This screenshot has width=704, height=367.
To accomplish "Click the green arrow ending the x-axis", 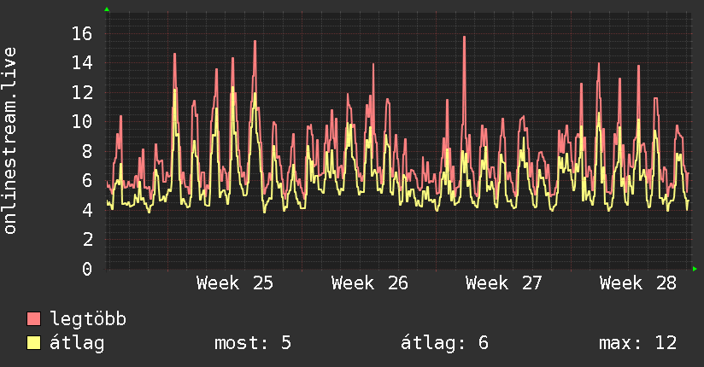I will 695,269.
